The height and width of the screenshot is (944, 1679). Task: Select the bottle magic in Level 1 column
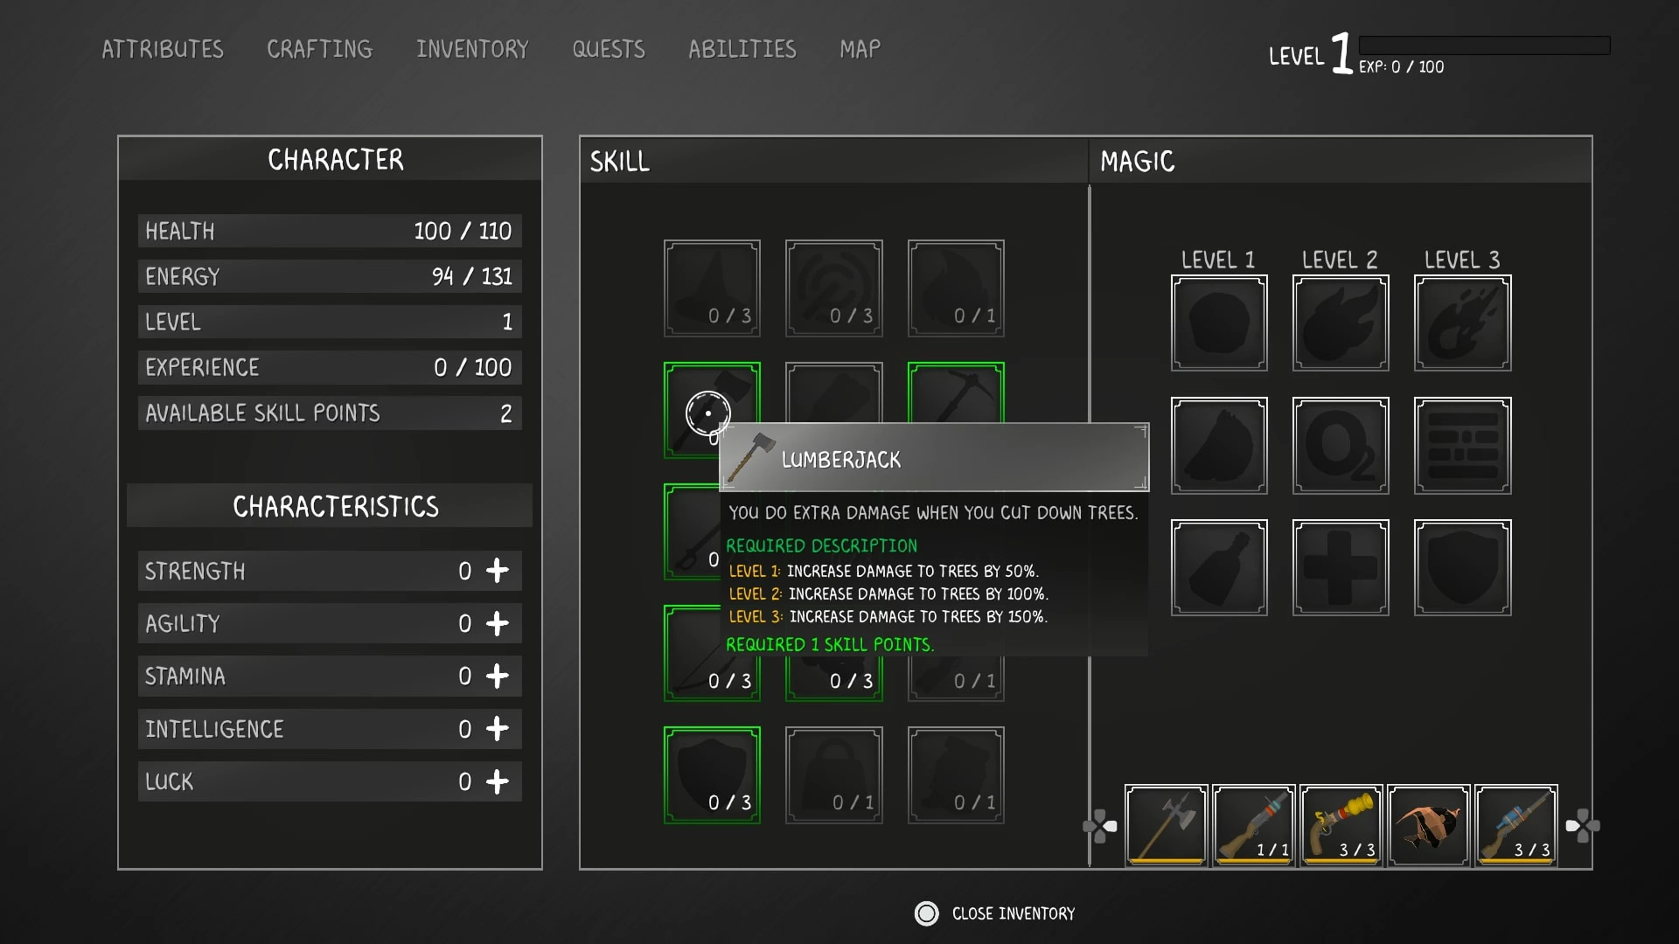click(1218, 567)
